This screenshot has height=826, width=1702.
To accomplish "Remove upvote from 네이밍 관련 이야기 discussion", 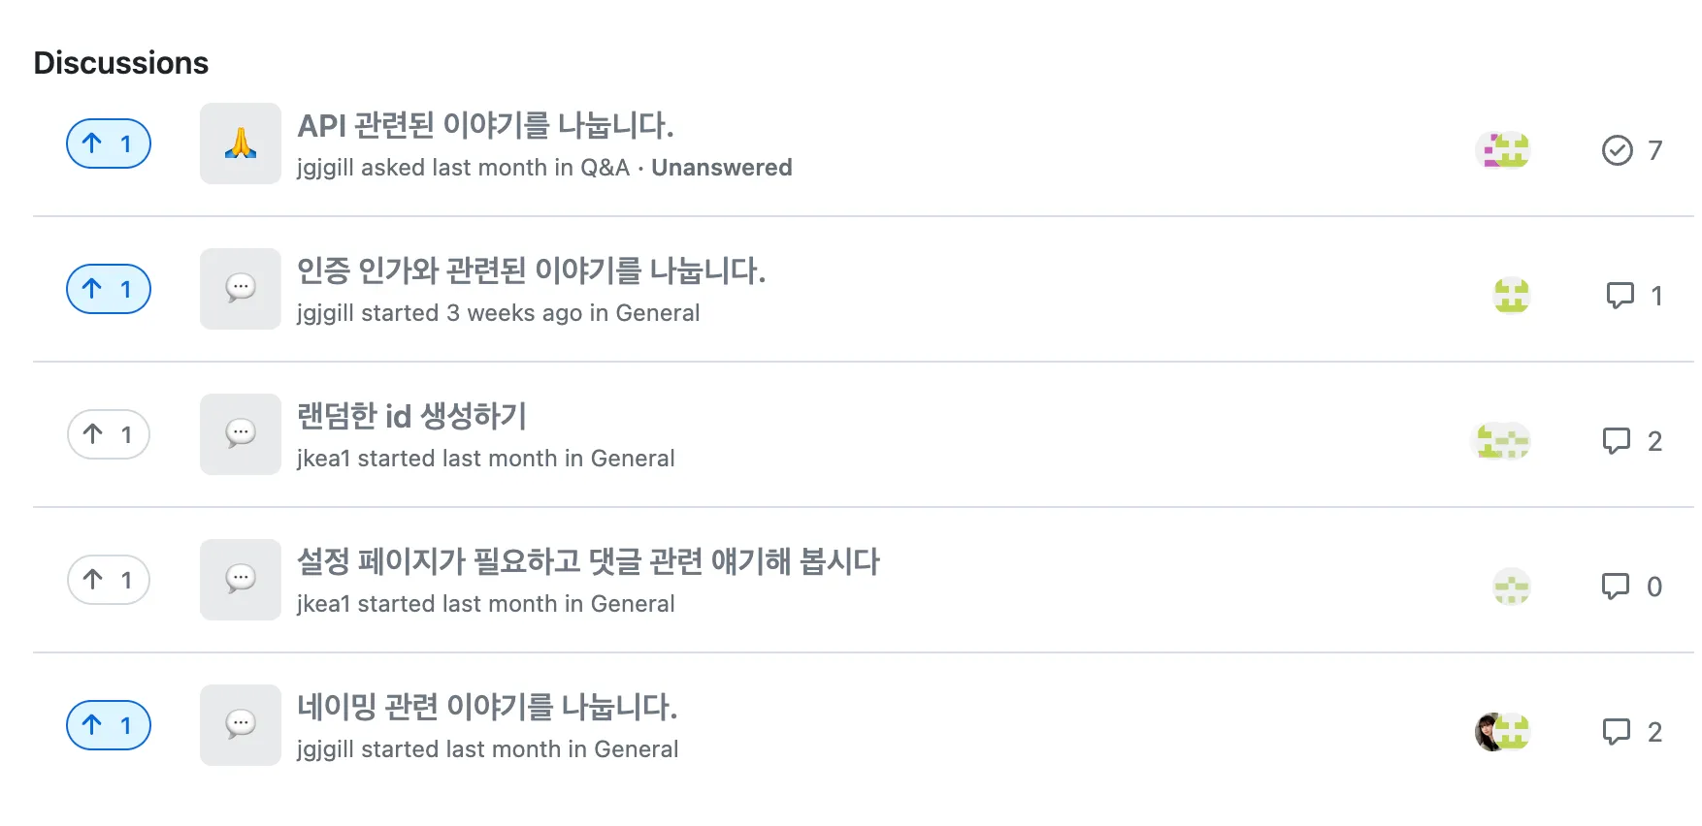I will point(108,725).
